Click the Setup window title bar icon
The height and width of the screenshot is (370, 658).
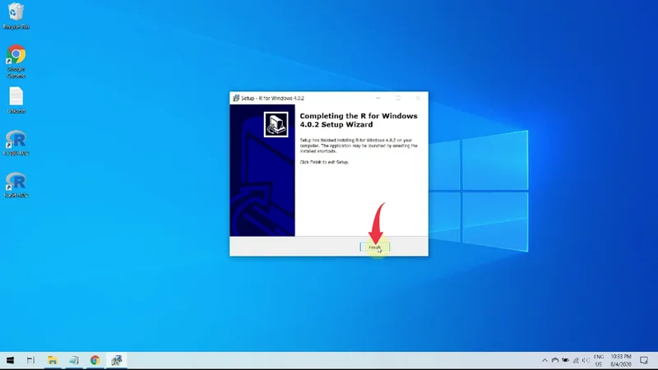coord(236,98)
